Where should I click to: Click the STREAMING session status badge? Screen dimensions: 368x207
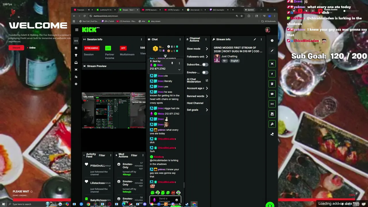(x=92, y=48)
